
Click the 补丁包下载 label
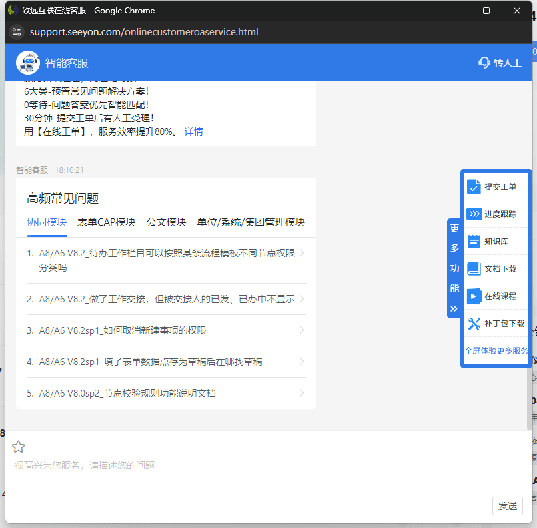pyautogui.click(x=504, y=324)
